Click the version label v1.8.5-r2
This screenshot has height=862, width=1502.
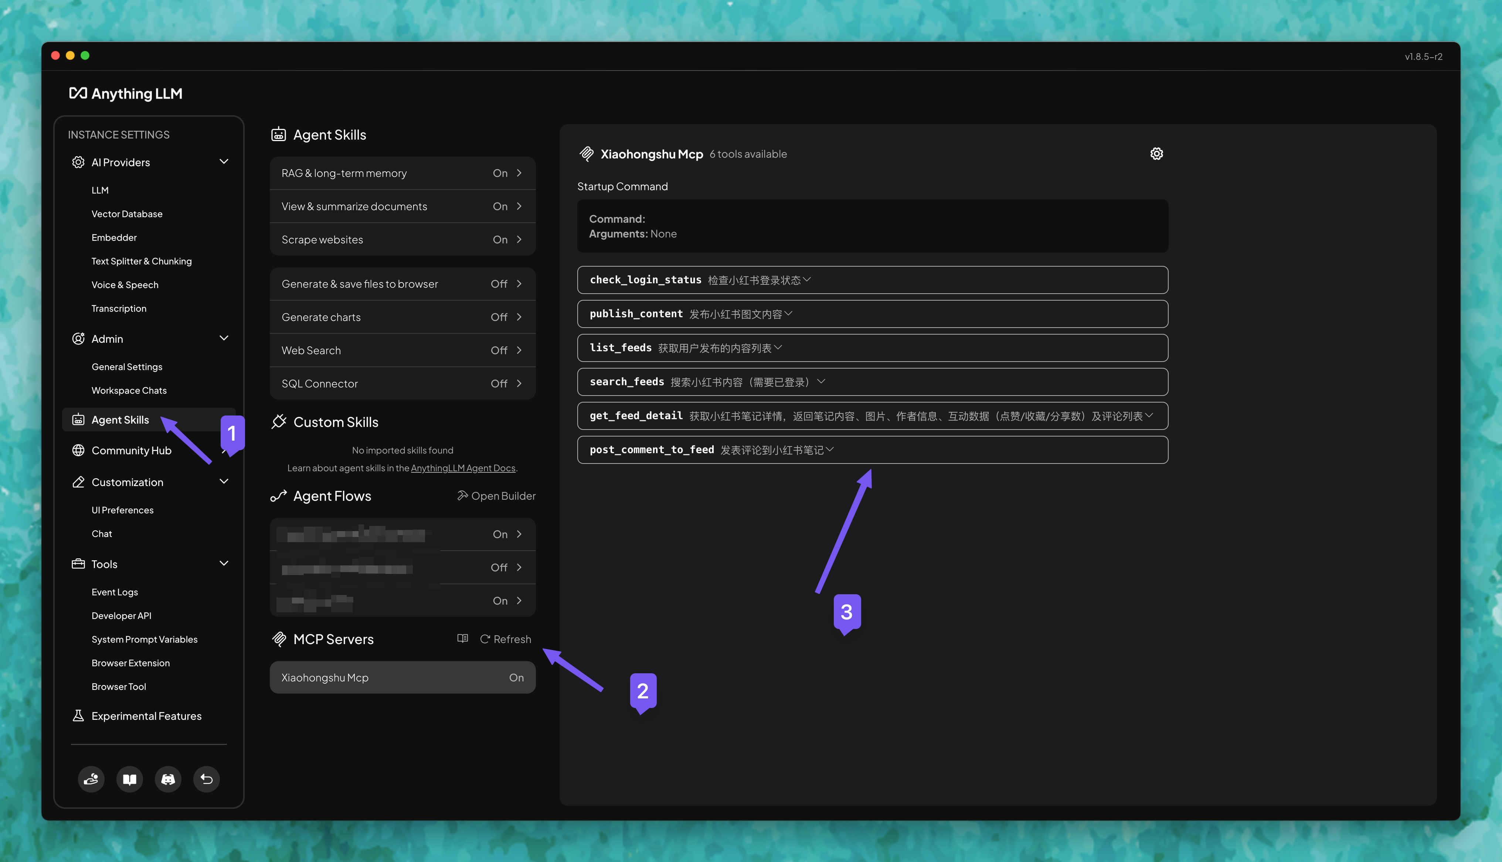[1423, 56]
